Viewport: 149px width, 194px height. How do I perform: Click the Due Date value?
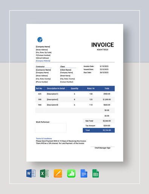point(104,72)
